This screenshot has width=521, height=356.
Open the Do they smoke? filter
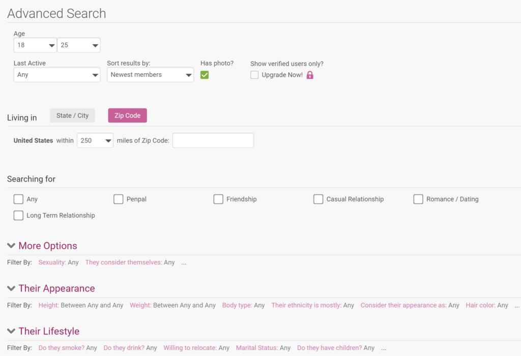(62, 348)
